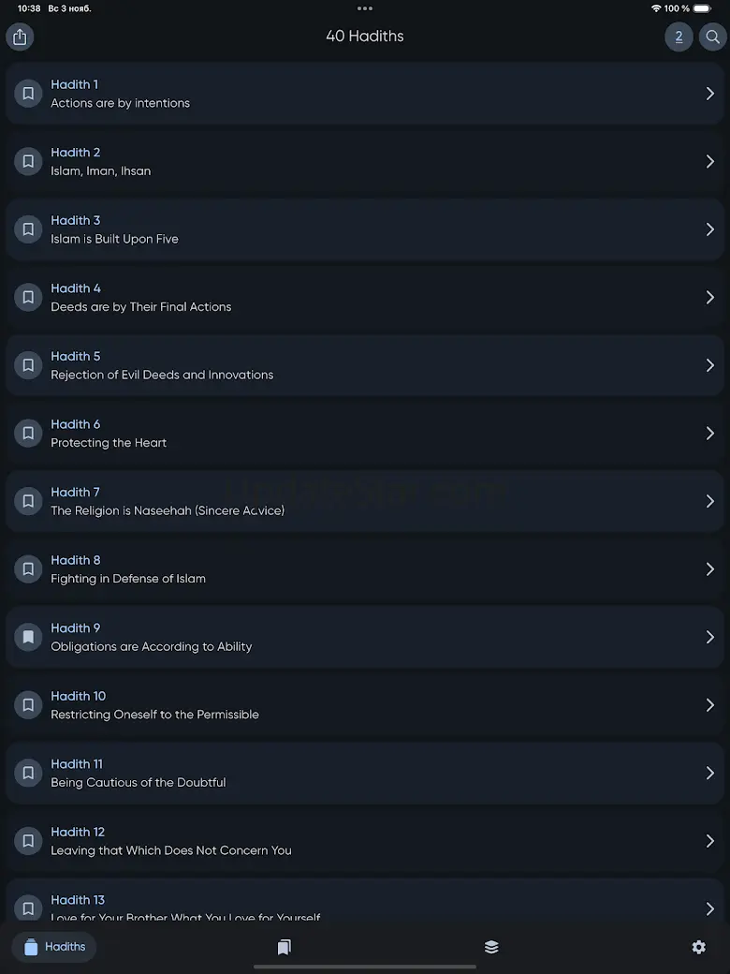Open the settings gear icon
730x974 pixels.
[698, 947]
